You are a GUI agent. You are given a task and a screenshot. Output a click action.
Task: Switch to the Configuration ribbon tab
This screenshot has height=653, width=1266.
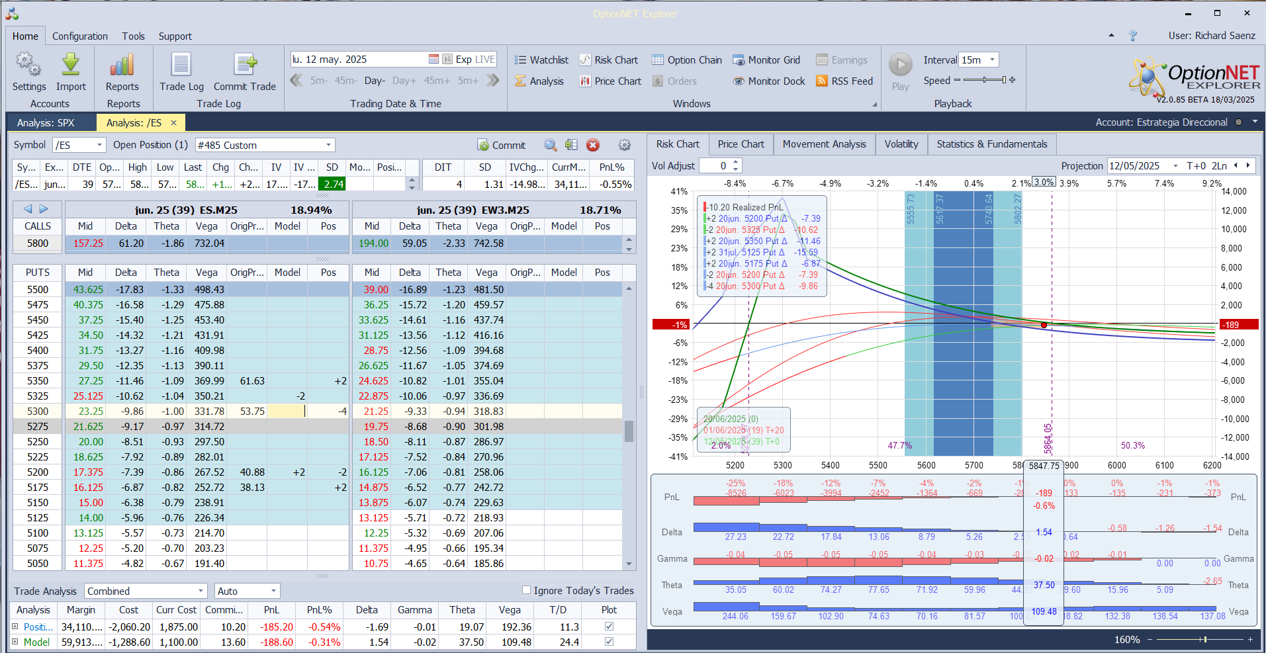coord(80,36)
